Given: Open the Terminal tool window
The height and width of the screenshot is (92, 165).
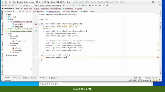Looking at the screenshot, I should (x=16, y=78).
